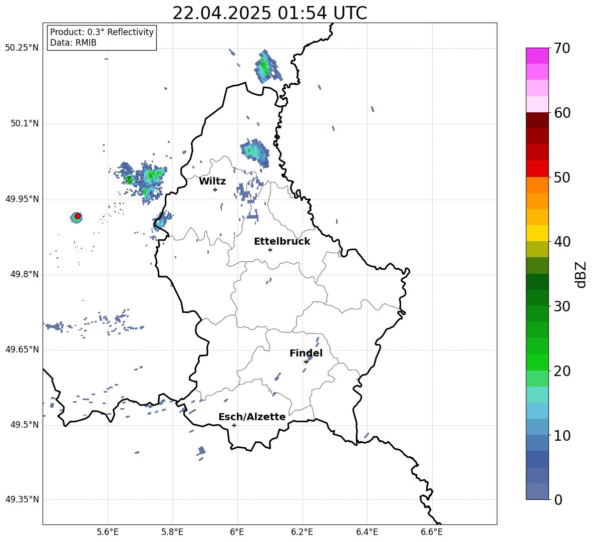This screenshot has height=542, width=593.
Task: Click the Wiltz station cross marker
Action: pyautogui.click(x=215, y=190)
